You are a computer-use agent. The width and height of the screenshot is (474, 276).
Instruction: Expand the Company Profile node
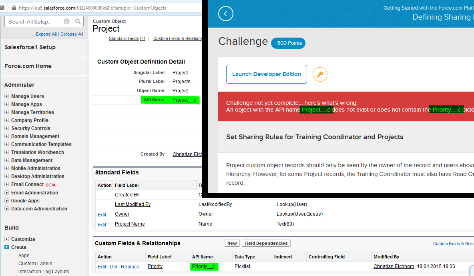click(x=7, y=120)
